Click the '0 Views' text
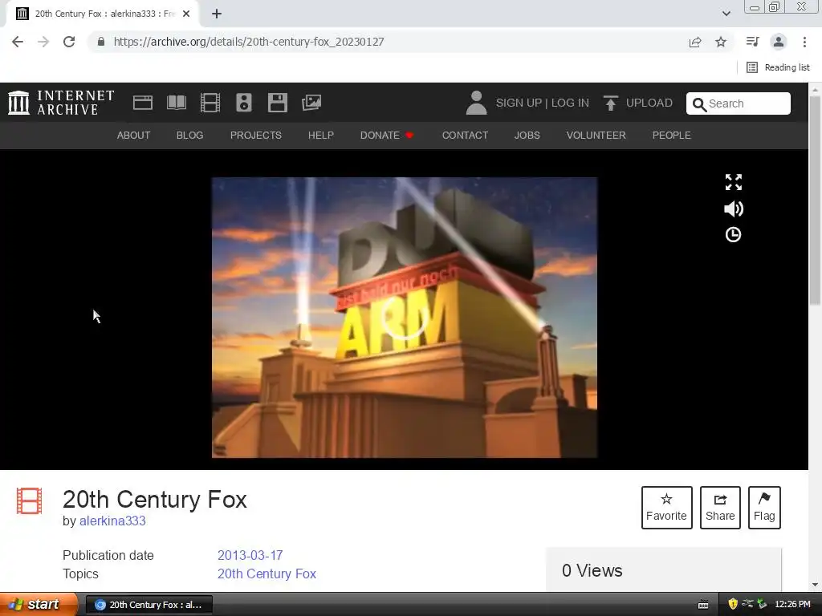 [x=592, y=570]
